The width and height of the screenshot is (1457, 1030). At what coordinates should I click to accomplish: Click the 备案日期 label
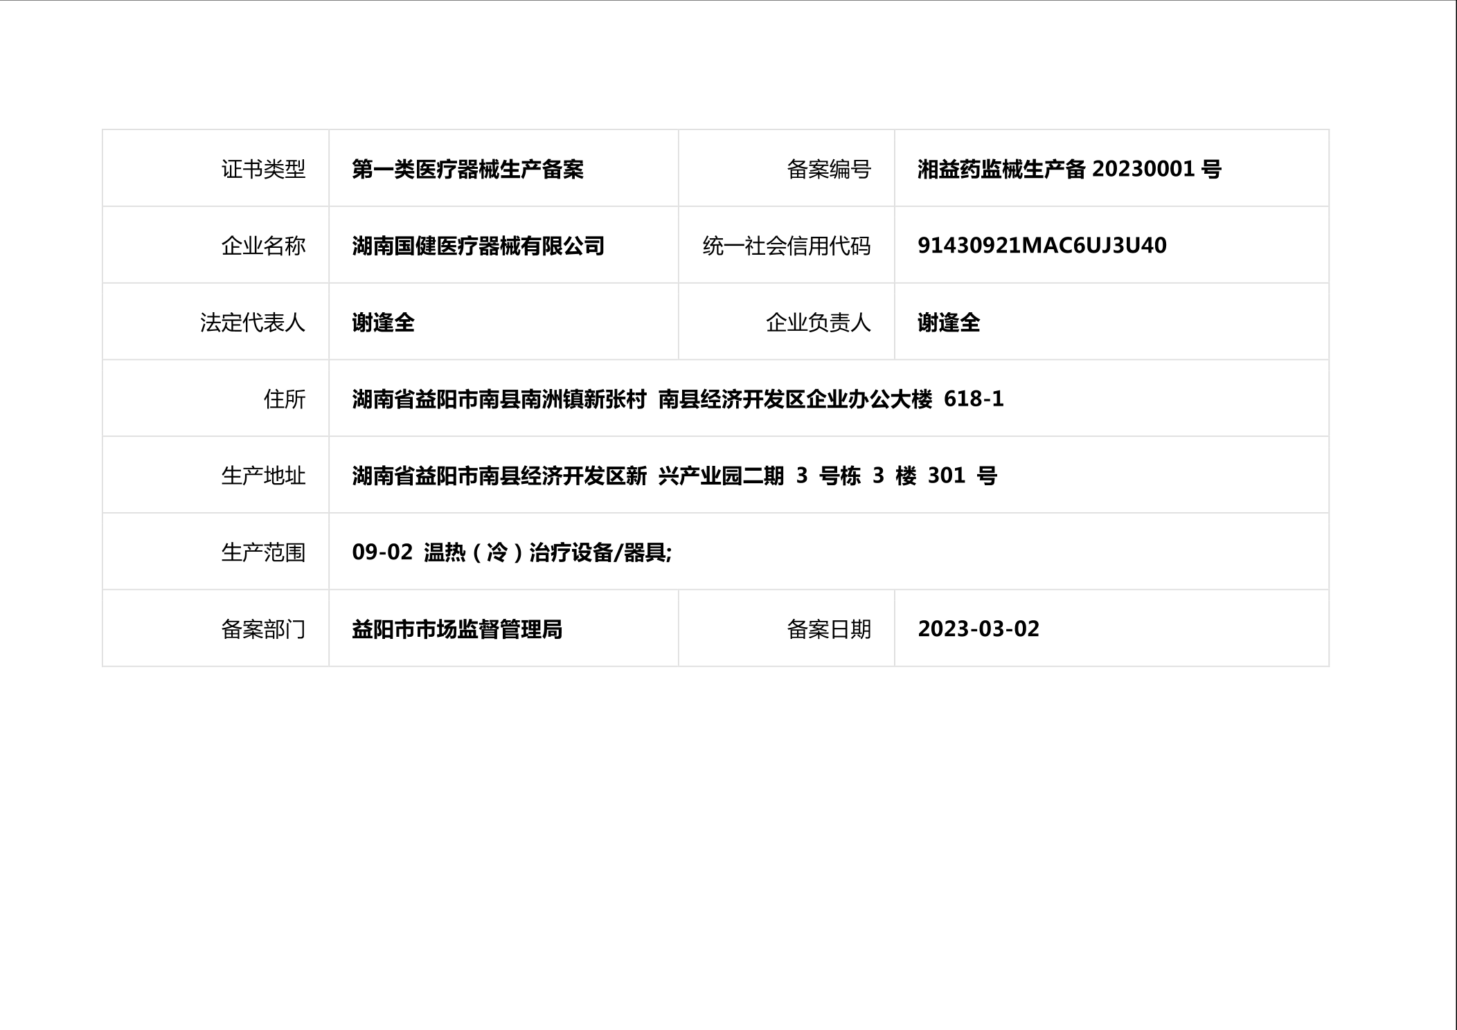click(x=828, y=629)
